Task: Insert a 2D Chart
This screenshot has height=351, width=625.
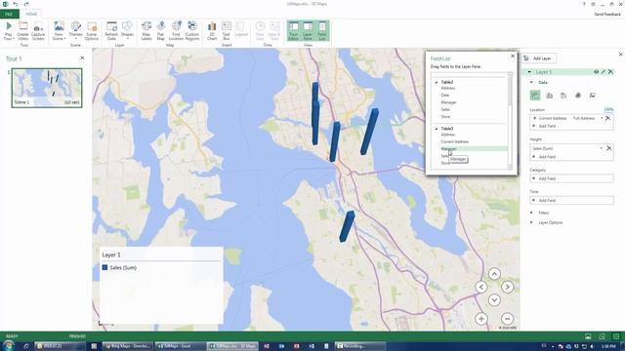Action: coord(212,30)
